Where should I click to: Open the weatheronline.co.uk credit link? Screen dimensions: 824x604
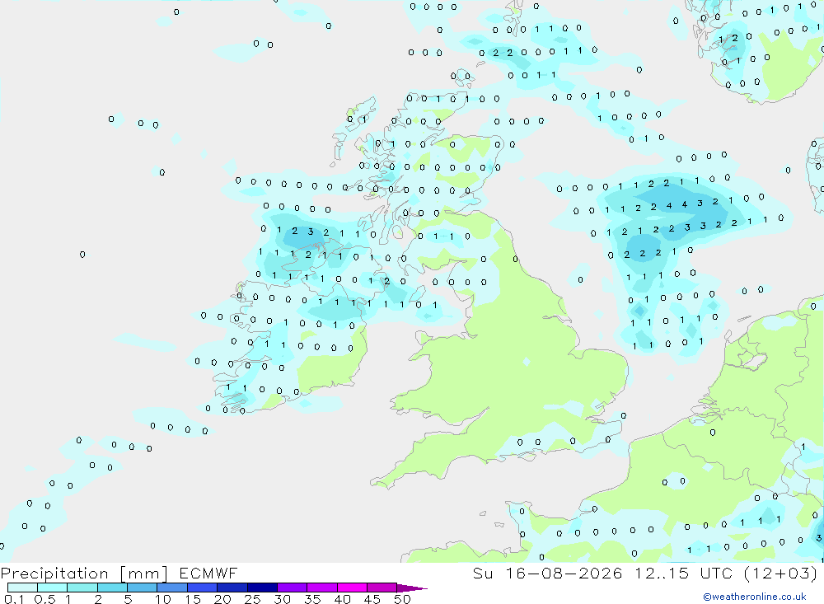point(755,597)
